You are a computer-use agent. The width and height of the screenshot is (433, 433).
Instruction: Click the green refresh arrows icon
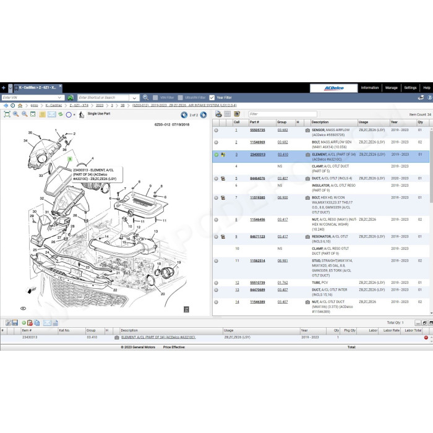point(61,114)
